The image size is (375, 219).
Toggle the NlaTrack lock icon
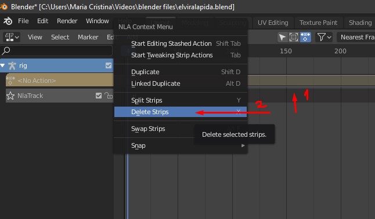109,96
